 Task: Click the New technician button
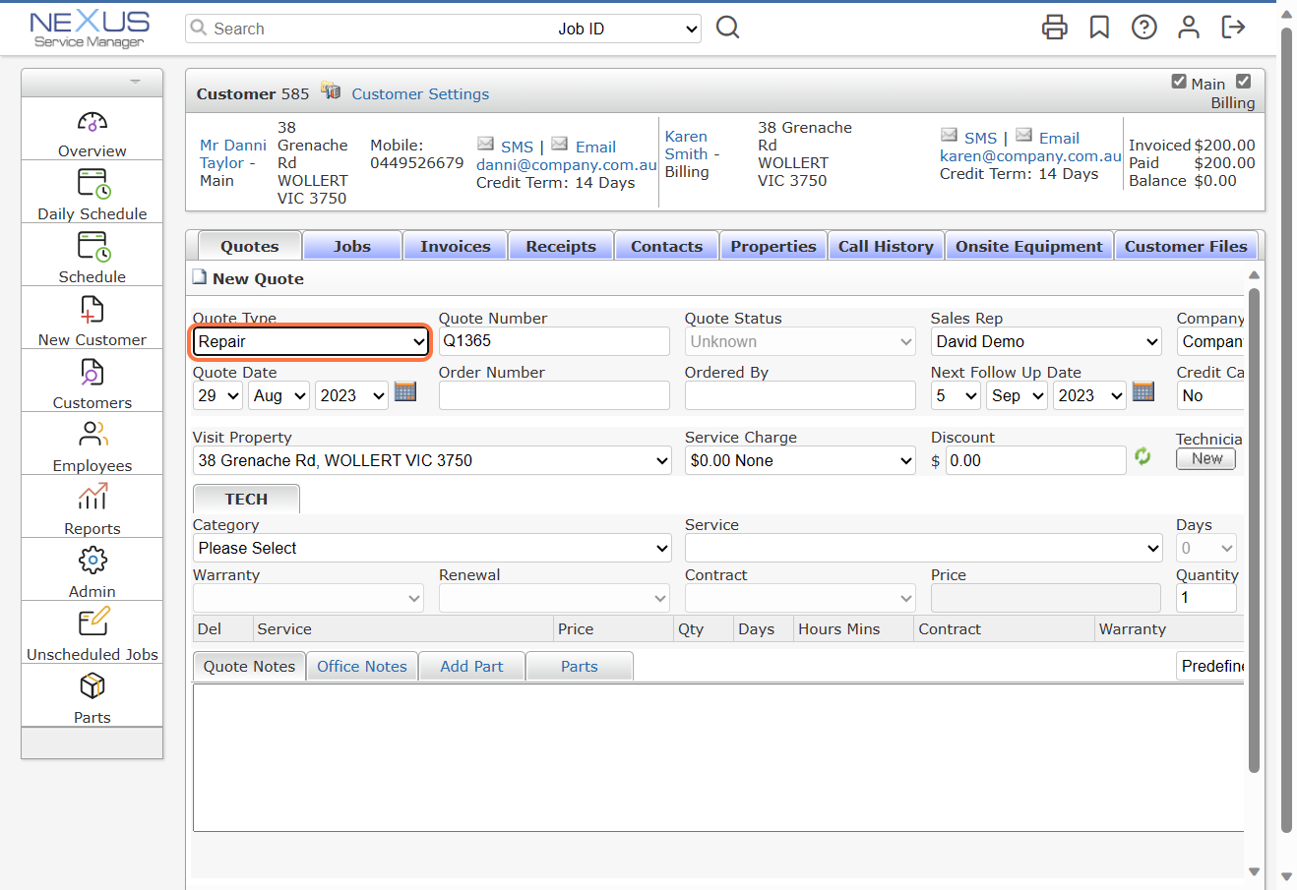pyautogui.click(x=1206, y=458)
